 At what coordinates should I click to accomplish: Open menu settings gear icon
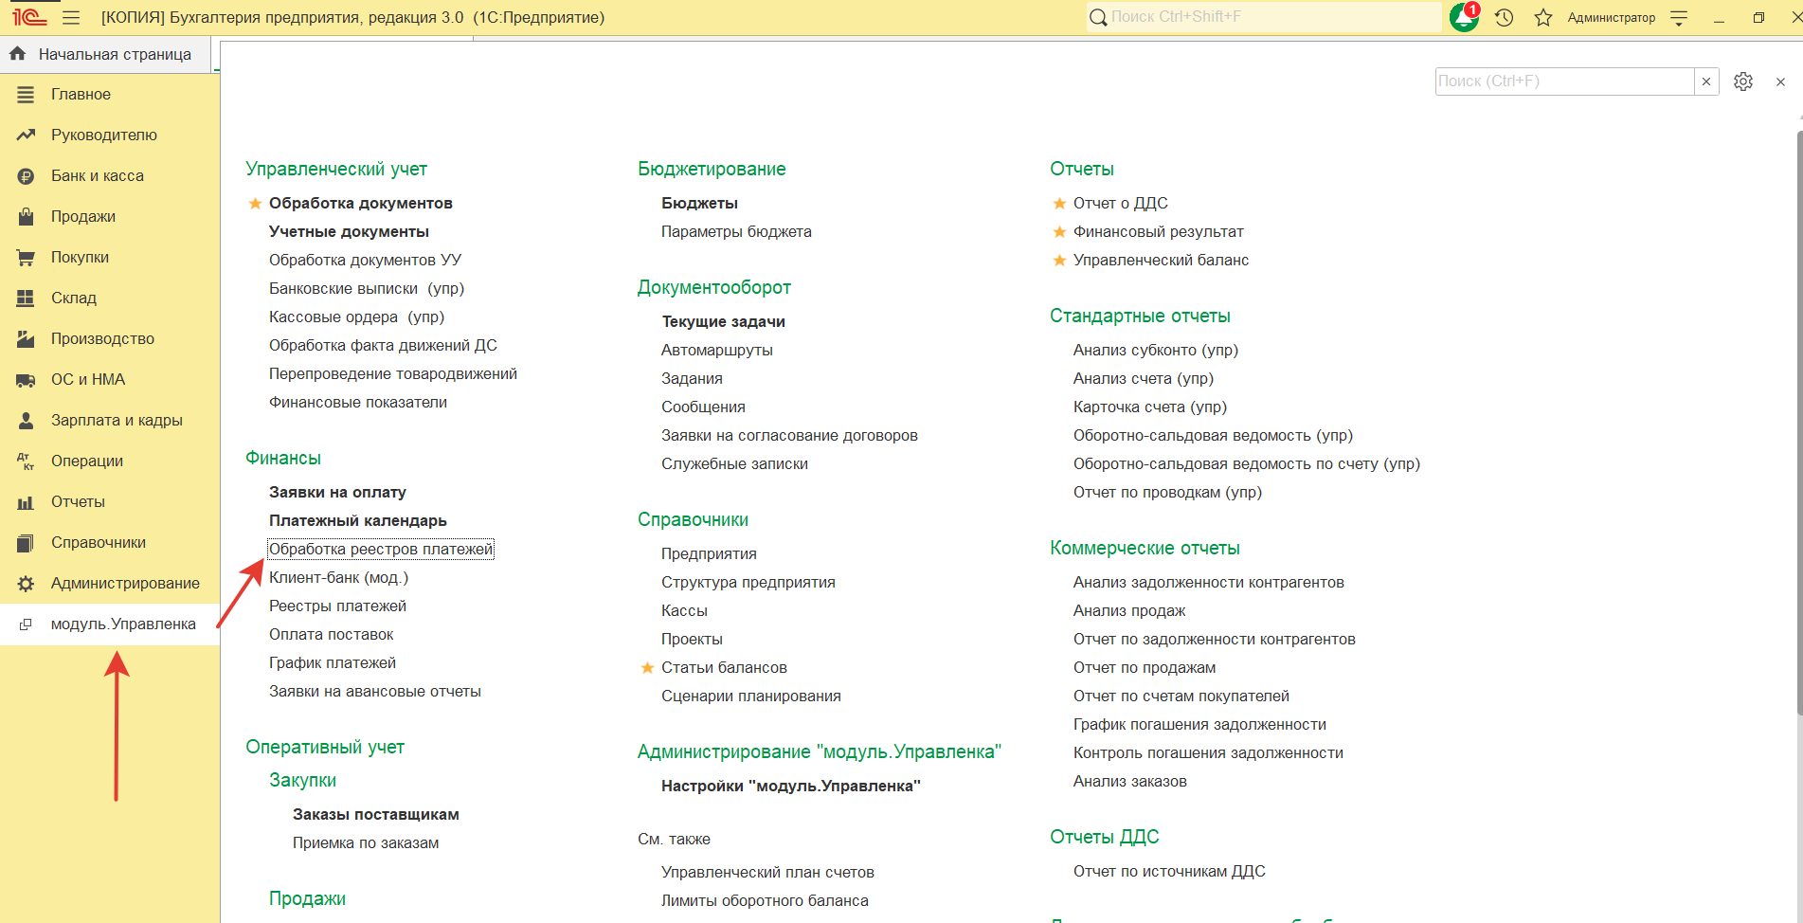coord(1743,81)
